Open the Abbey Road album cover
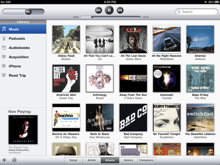This screenshot has height=165, width=220. 66,39
